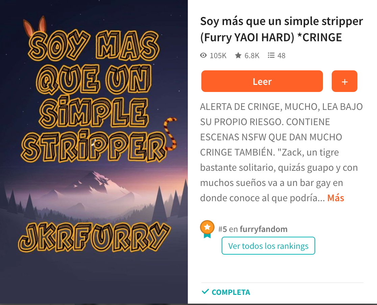Image resolution: width=377 pixels, height=305 pixels.
Task: Click the COMPLETA checkmark icon
Action: 205,292
